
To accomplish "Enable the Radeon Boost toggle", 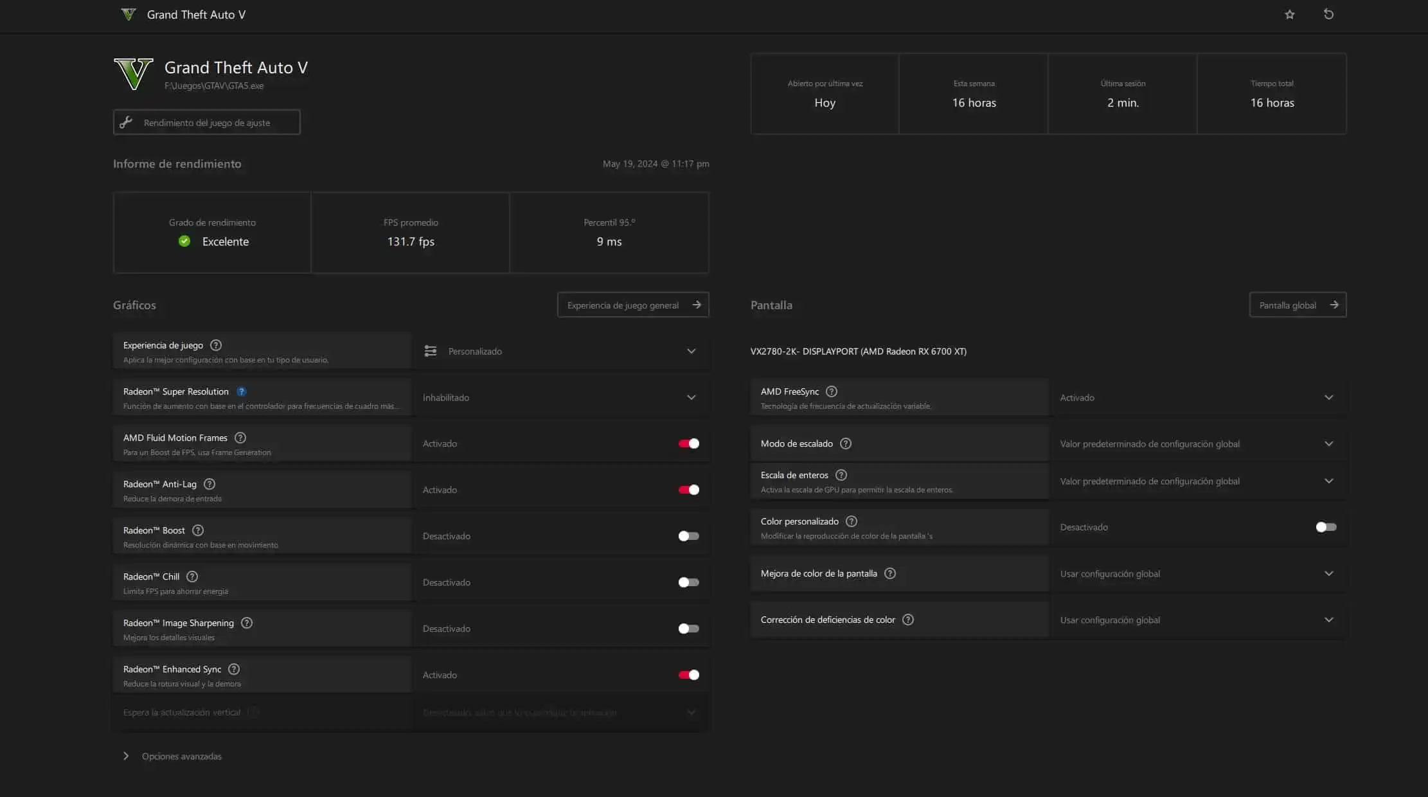I will (688, 536).
